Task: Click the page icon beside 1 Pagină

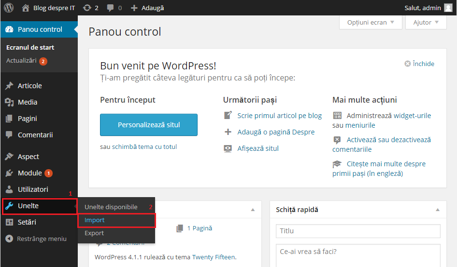Action: click(x=180, y=228)
